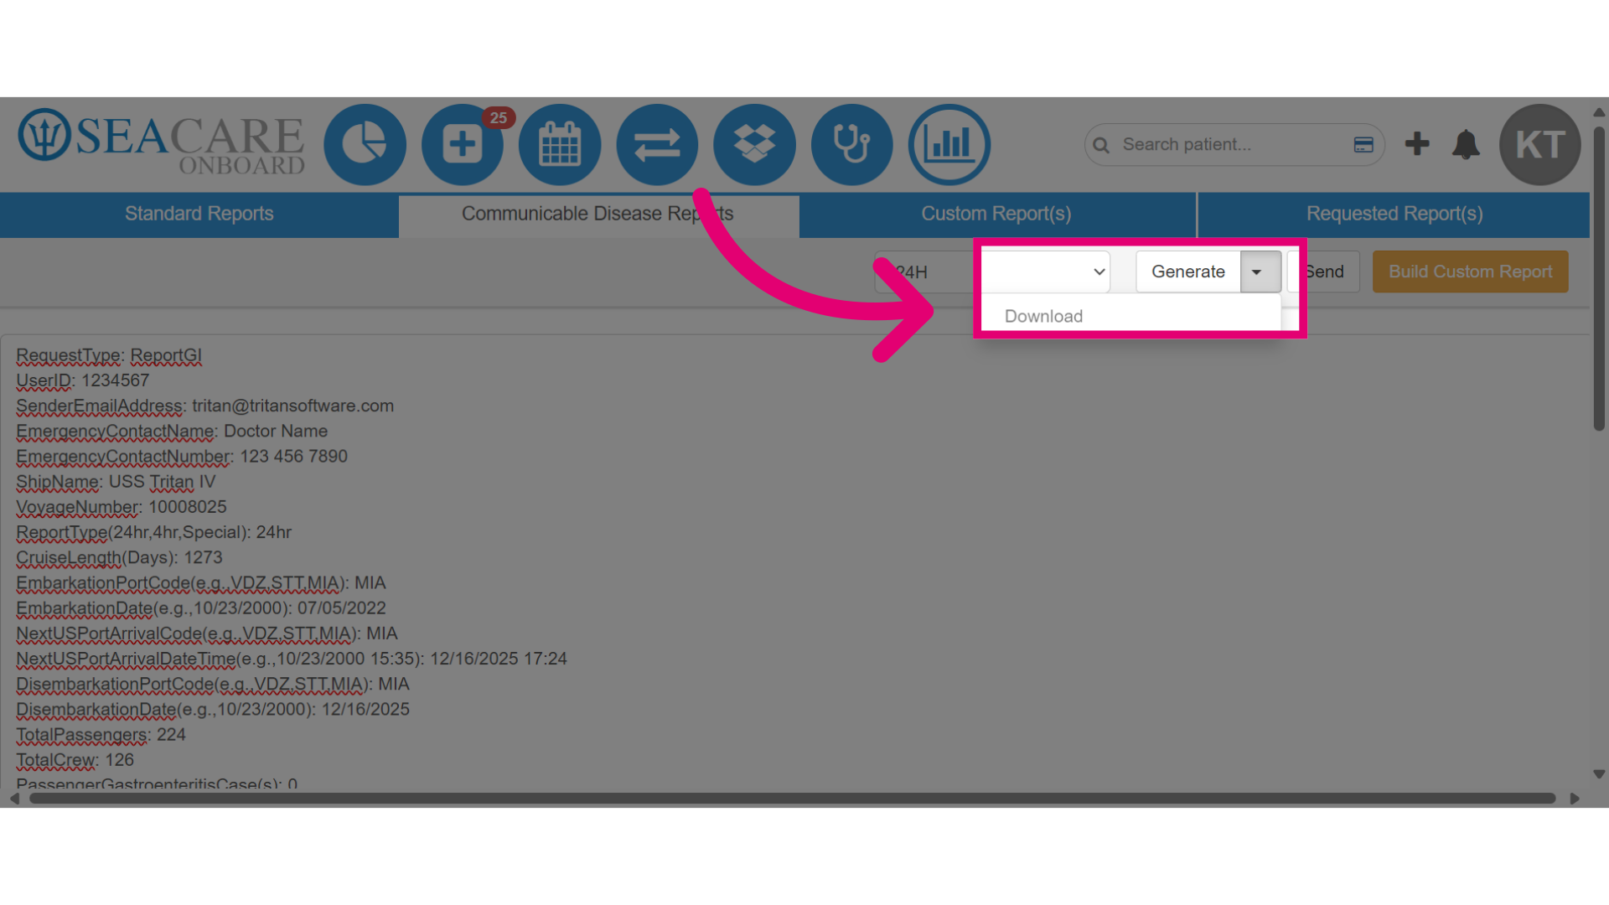
Task: Open the dashboard pie chart icon
Action: [365, 145]
